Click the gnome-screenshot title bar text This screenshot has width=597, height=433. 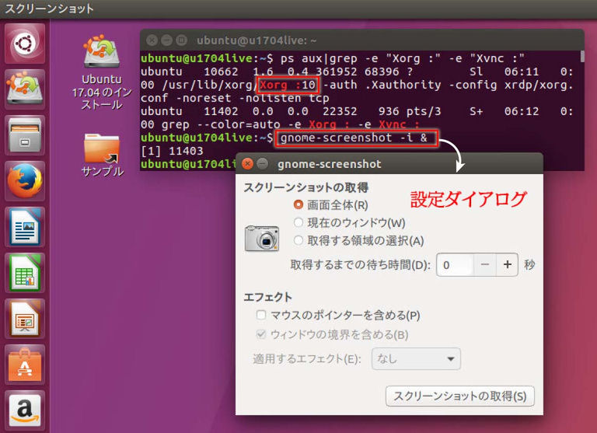click(x=330, y=164)
